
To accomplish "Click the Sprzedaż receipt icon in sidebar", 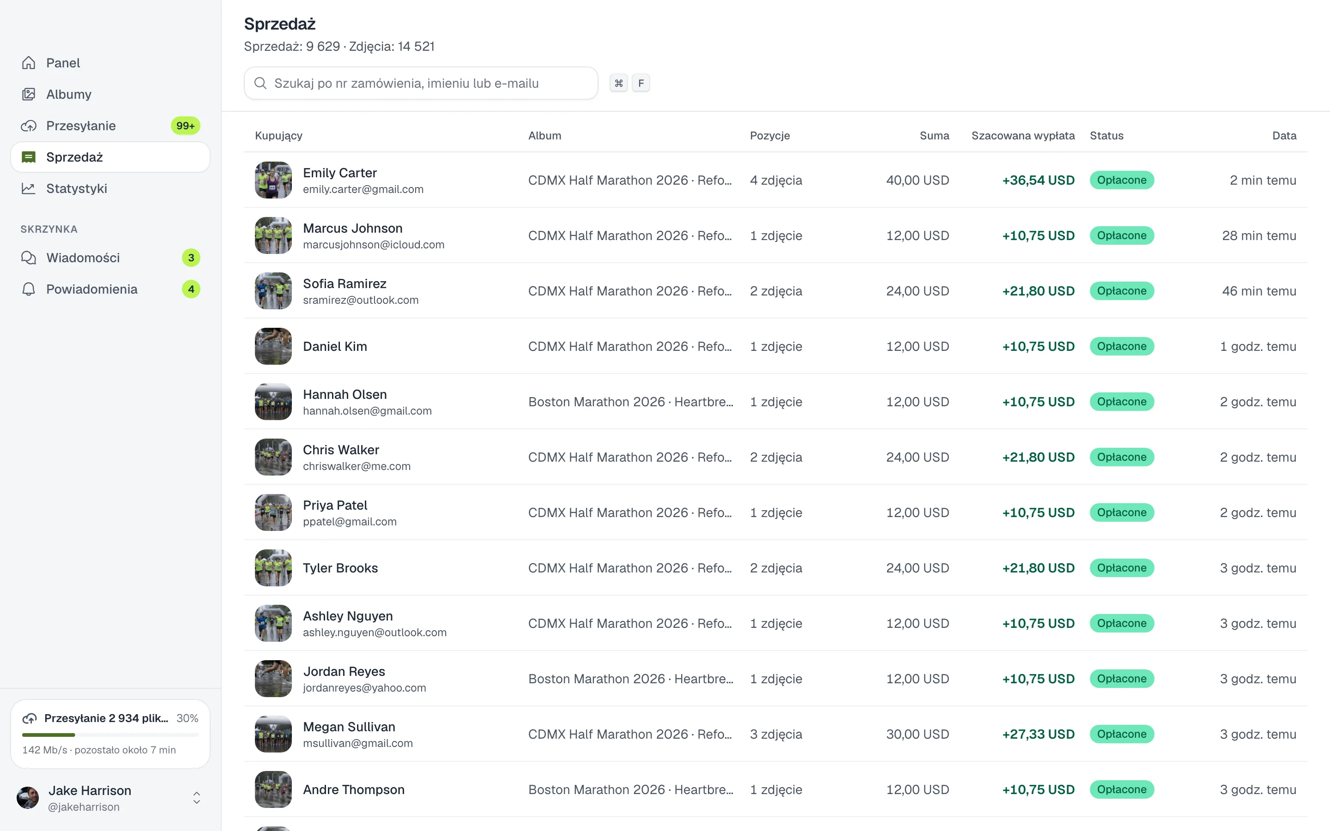I will pyautogui.click(x=29, y=157).
